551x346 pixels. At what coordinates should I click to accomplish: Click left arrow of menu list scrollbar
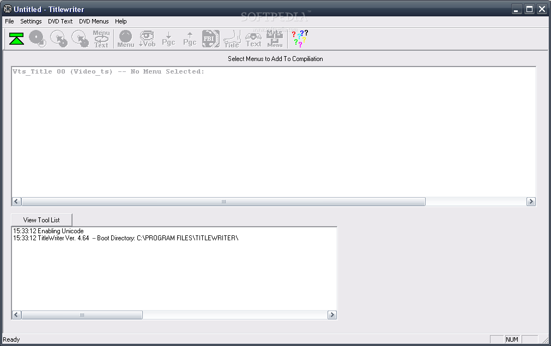[16, 201]
